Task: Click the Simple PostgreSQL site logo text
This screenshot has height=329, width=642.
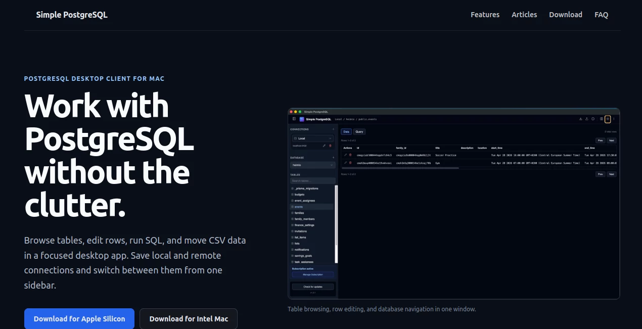Action: click(72, 15)
